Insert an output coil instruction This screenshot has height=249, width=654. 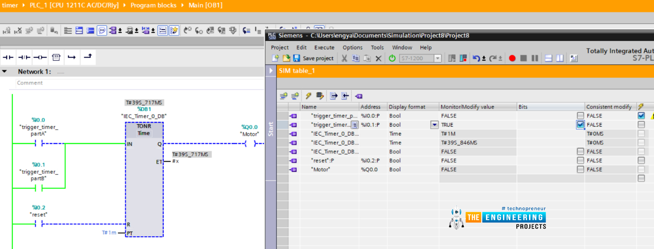coord(40,57)
